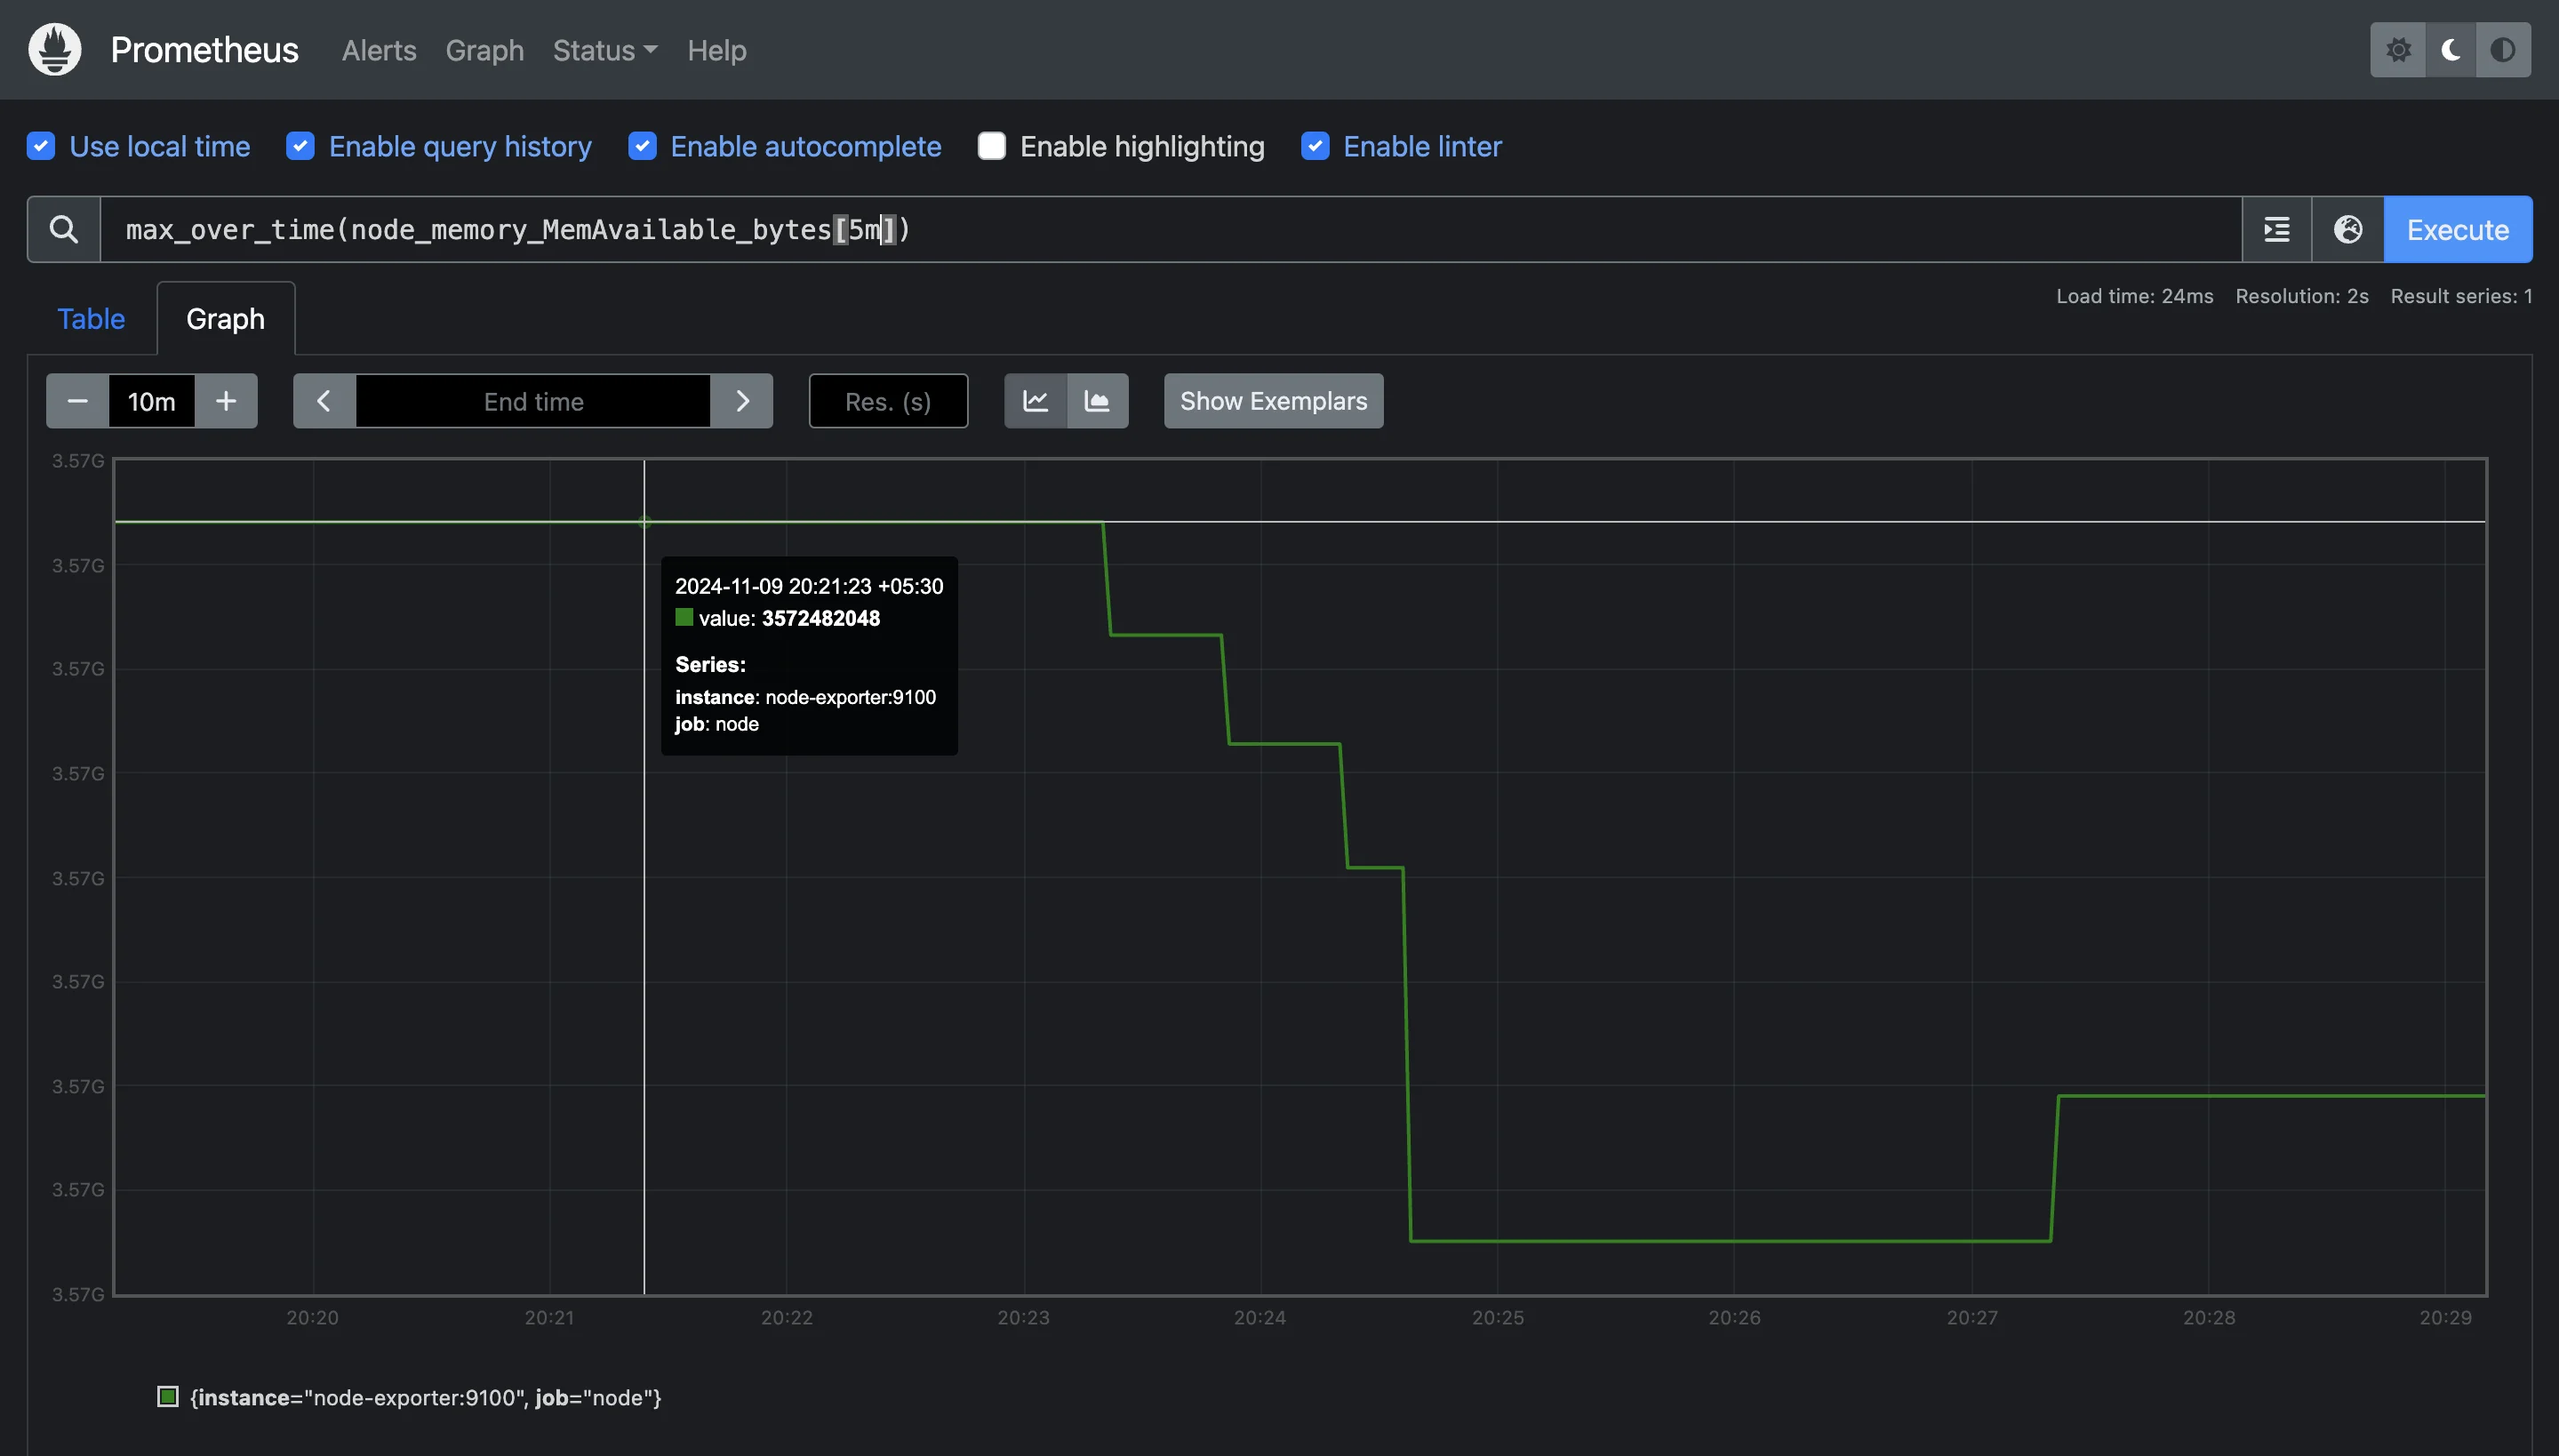Click the Prometheus logo icon
This screenshot has height=1456, width=2559.
coord(52,49)
